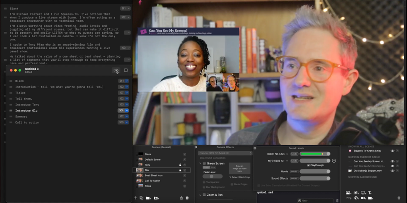407x203 pixels.
Task: Hide the Squares TV Crane 2.mov overlay
Action: pyautogui.click(x=392, y=151)
